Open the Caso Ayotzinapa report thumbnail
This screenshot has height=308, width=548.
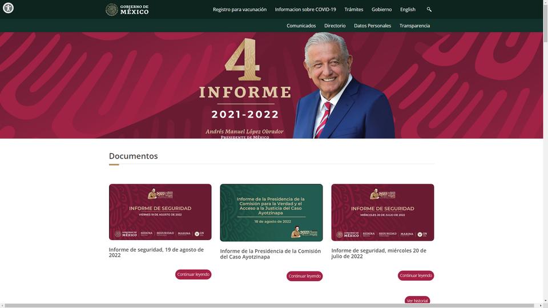click(x=271, y=213)
